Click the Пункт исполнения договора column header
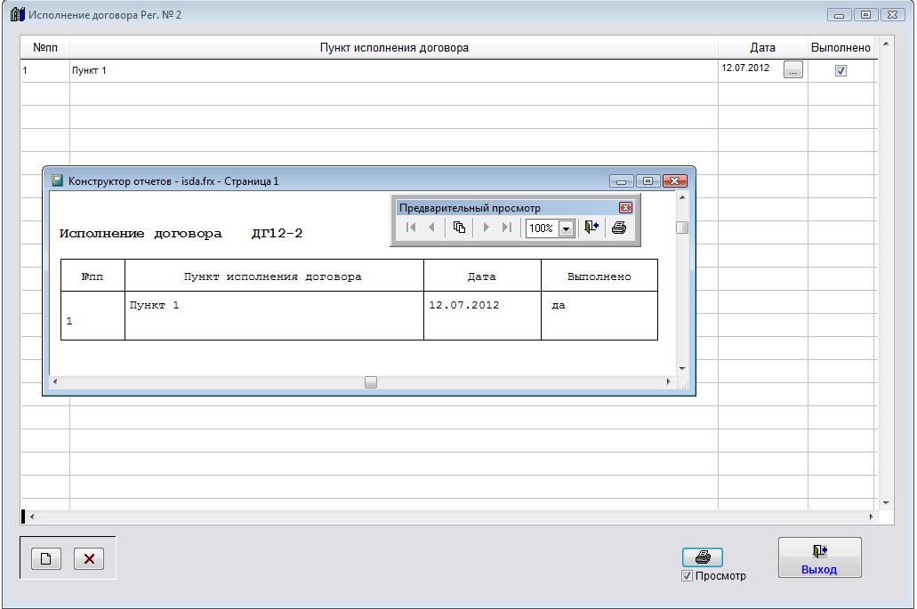The height and width of the screenshot is (609, 917). (x=394, y=48)
